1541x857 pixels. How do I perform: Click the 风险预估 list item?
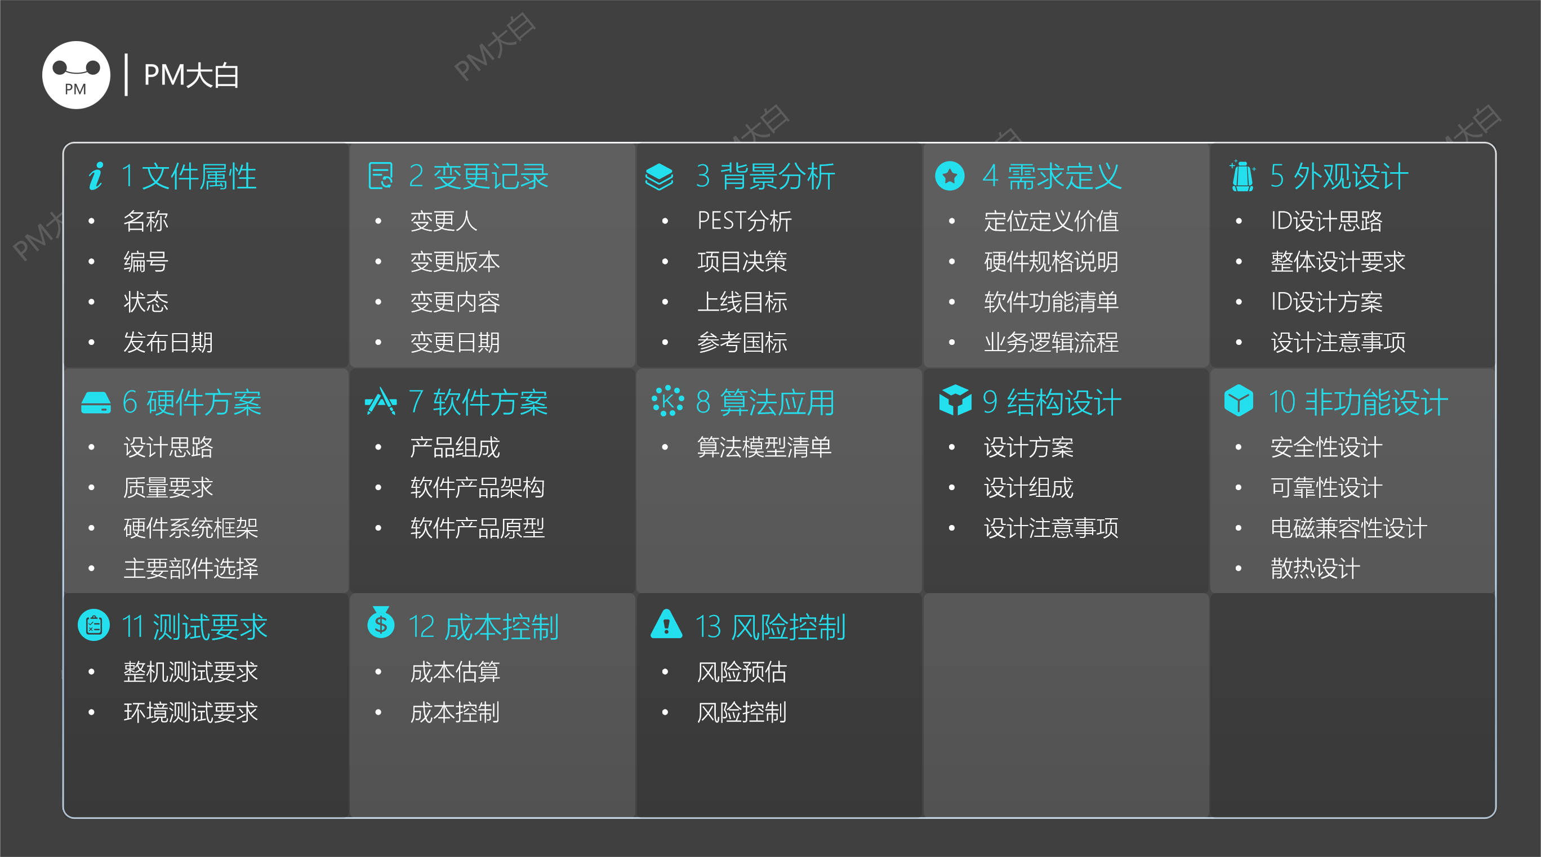[x=742, y=672]
